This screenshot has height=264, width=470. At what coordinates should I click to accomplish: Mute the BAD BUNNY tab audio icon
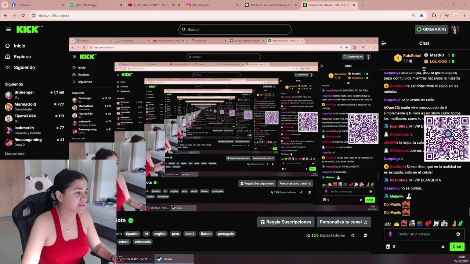[x=173, y=5]
